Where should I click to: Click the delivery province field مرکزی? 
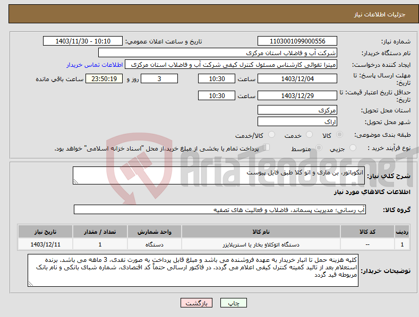(x=297, y=110)
